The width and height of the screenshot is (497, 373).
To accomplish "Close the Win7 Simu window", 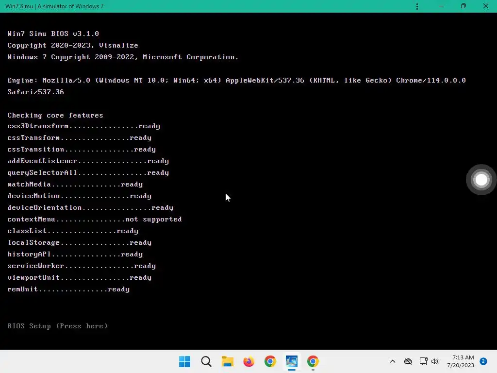I will pyautogui.click(x=485, y=6).
